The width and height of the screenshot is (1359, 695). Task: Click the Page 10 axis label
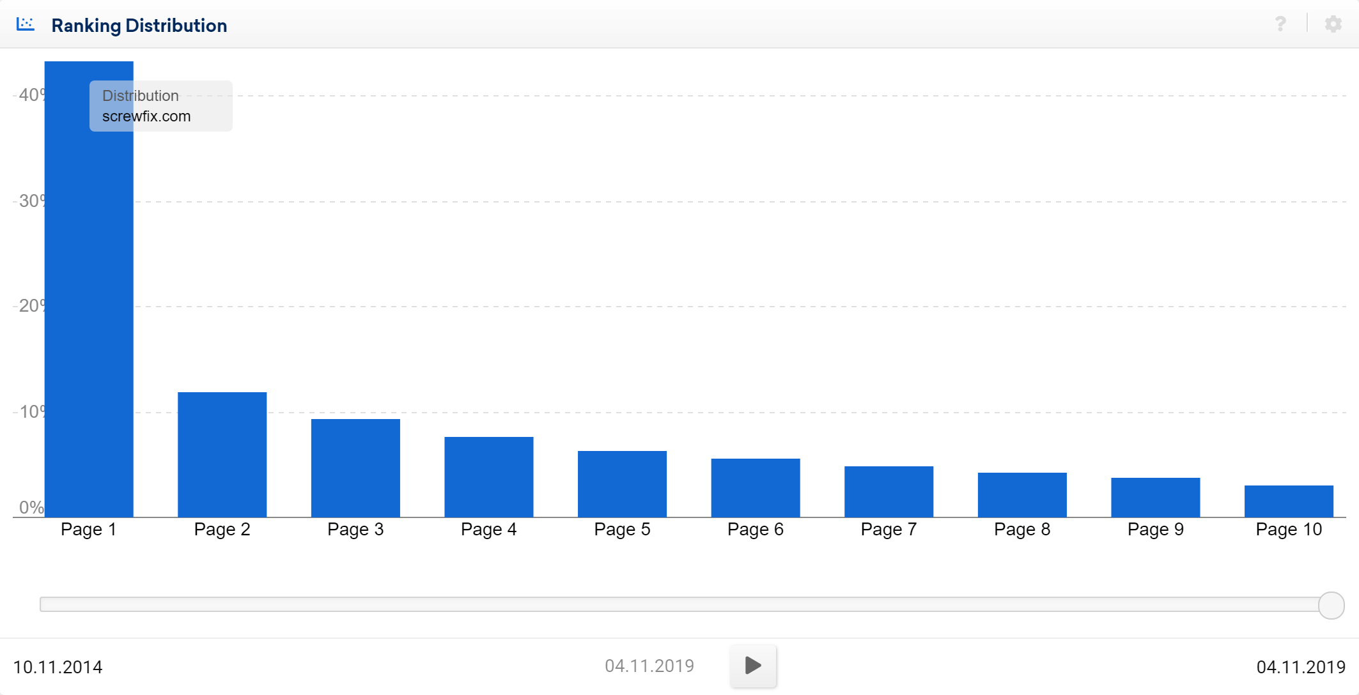(1289, 530)
